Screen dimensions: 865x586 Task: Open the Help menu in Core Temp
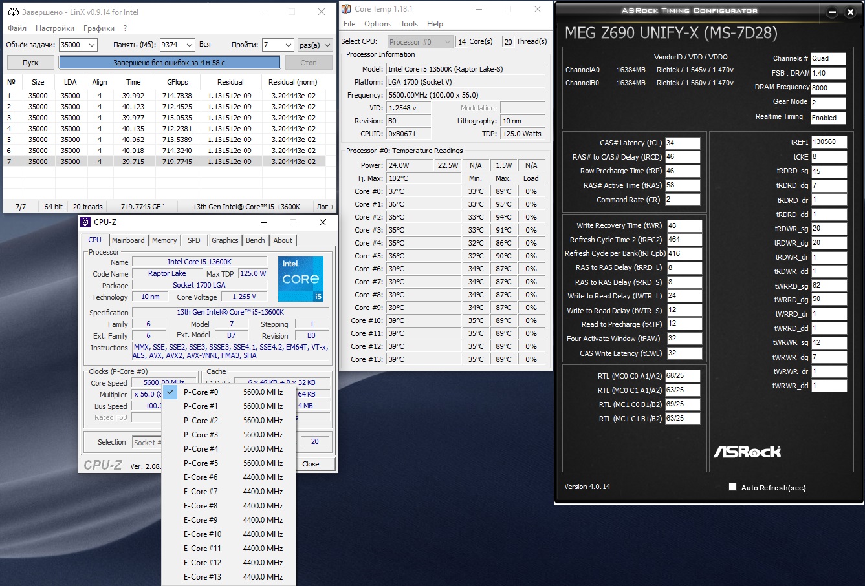point(435,24)
